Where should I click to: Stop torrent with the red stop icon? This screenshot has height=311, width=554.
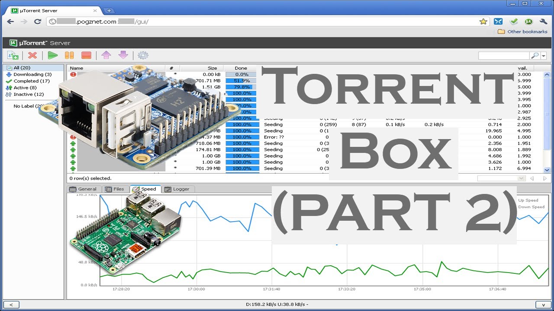(86, 55)
